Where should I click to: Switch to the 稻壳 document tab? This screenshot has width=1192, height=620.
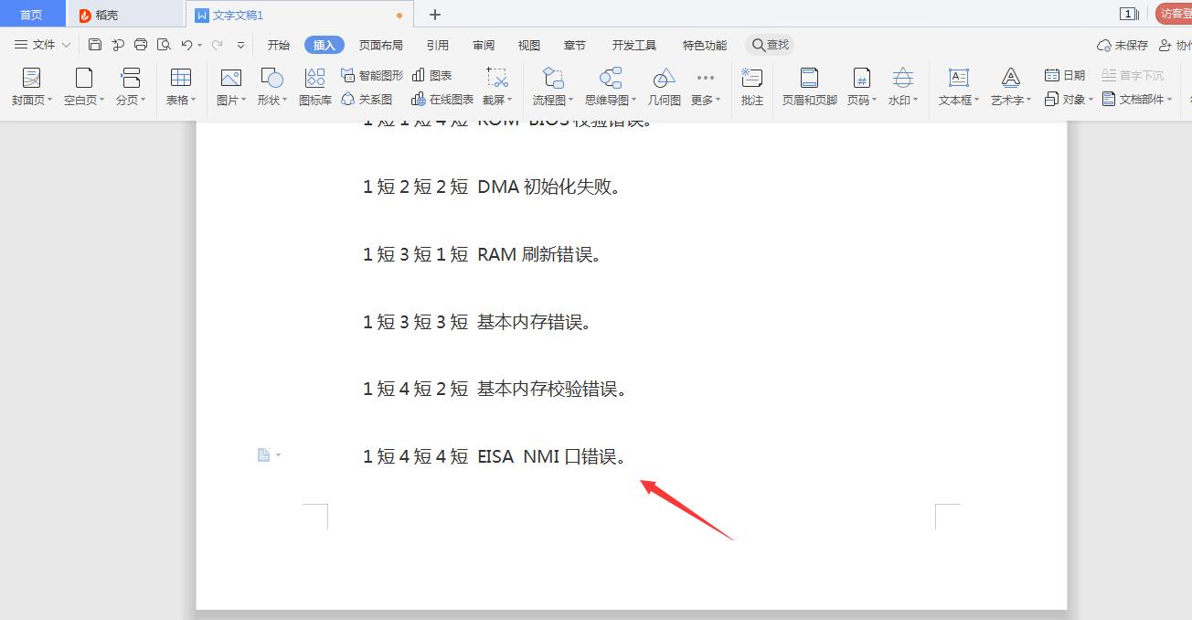pyautogui.click(x=124, y=15)
